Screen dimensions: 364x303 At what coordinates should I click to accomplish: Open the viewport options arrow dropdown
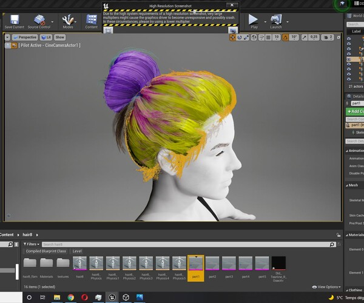[x=7, y=38]
